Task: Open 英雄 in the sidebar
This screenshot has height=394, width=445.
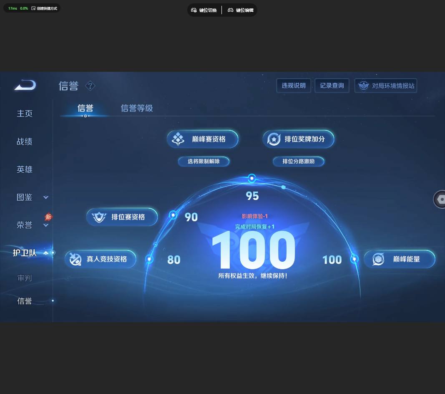Action: pos(25,169)
